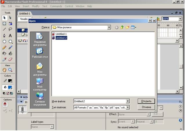Open the Sync Event dropdown

[133, 121]
